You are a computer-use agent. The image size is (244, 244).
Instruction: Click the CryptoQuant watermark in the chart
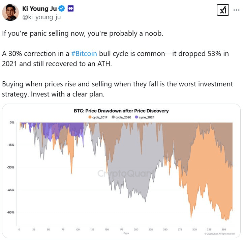[x=126, y=173]
